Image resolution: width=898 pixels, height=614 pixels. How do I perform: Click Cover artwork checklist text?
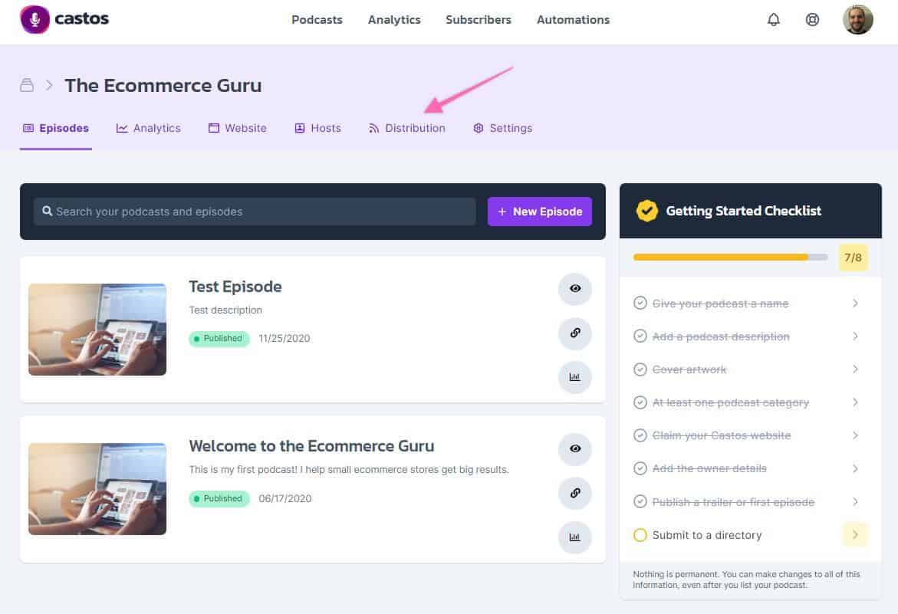[x=689, y=369]
